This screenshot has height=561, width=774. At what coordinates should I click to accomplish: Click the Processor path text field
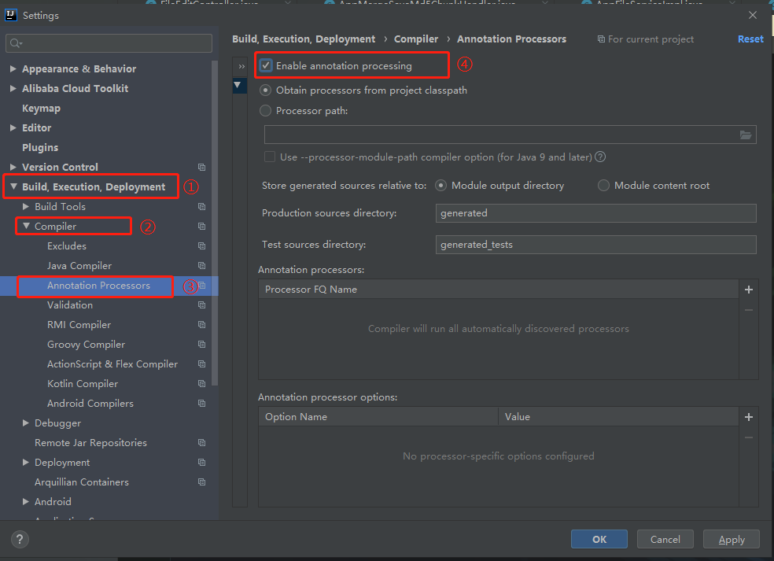point(510,135)
